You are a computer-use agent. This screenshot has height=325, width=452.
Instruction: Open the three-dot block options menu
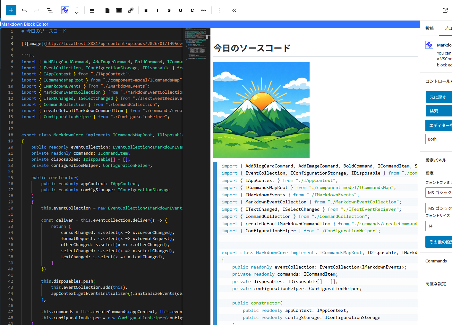[219, 10]
